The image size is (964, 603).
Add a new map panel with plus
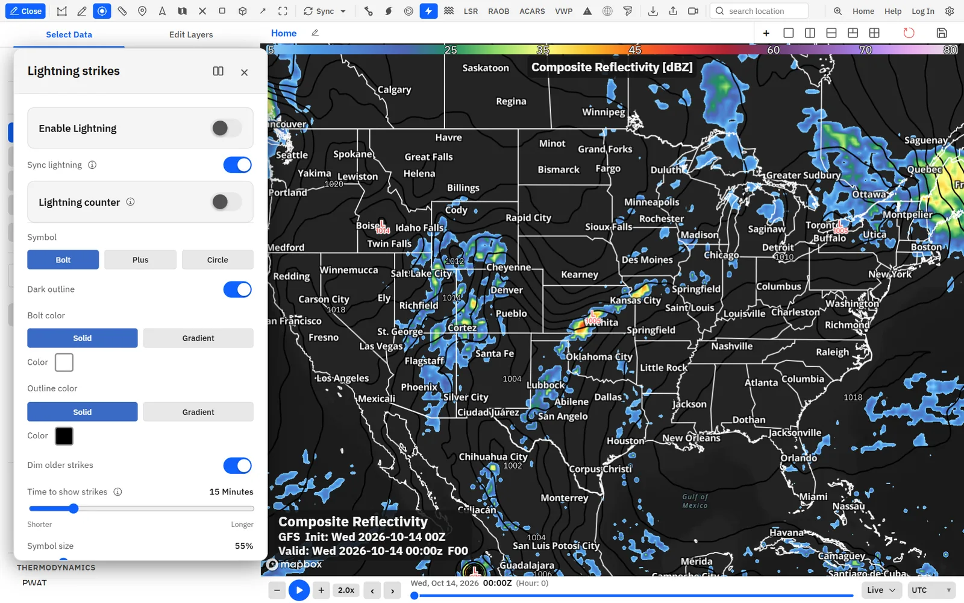click(766, 33)
